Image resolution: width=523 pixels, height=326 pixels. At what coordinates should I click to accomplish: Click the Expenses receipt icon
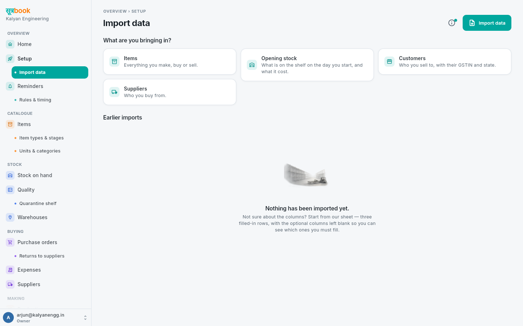(x=10, y=270)
